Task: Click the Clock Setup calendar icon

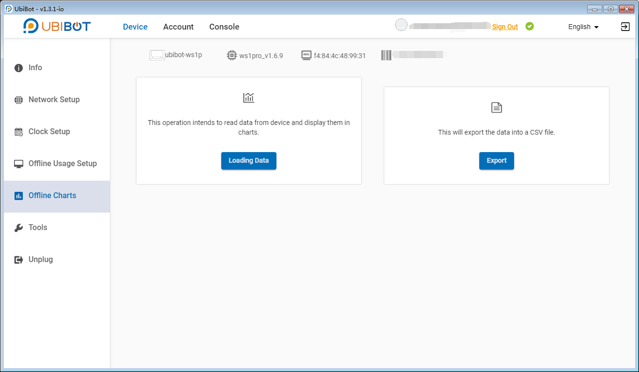Action: click(19, 132)
